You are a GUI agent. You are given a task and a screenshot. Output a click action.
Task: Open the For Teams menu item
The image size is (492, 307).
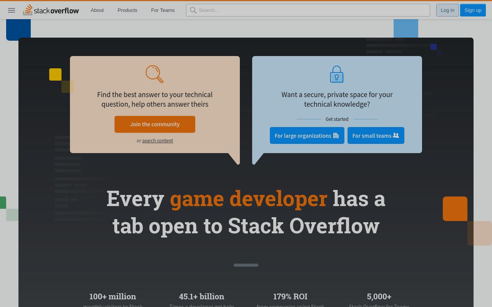coord(163,10)
